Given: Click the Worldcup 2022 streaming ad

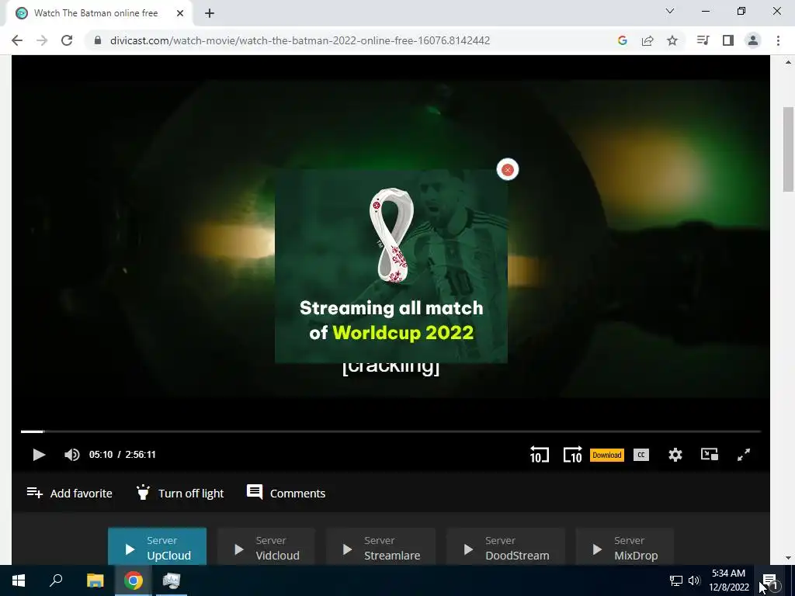Looking at the screenshot, I should tap(391, 266).
